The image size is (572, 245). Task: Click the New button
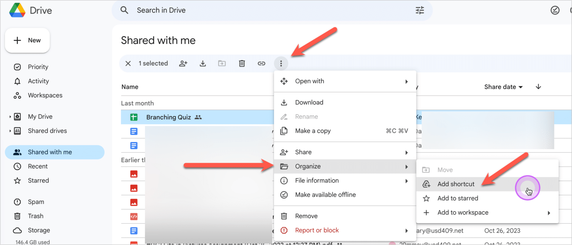pyautogui.click(x=27, y=40)
